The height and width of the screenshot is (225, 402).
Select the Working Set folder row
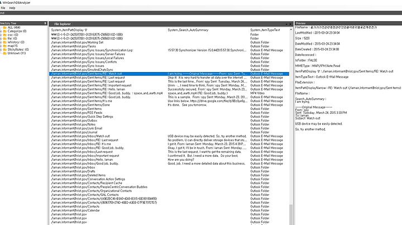tap(169, 42)
